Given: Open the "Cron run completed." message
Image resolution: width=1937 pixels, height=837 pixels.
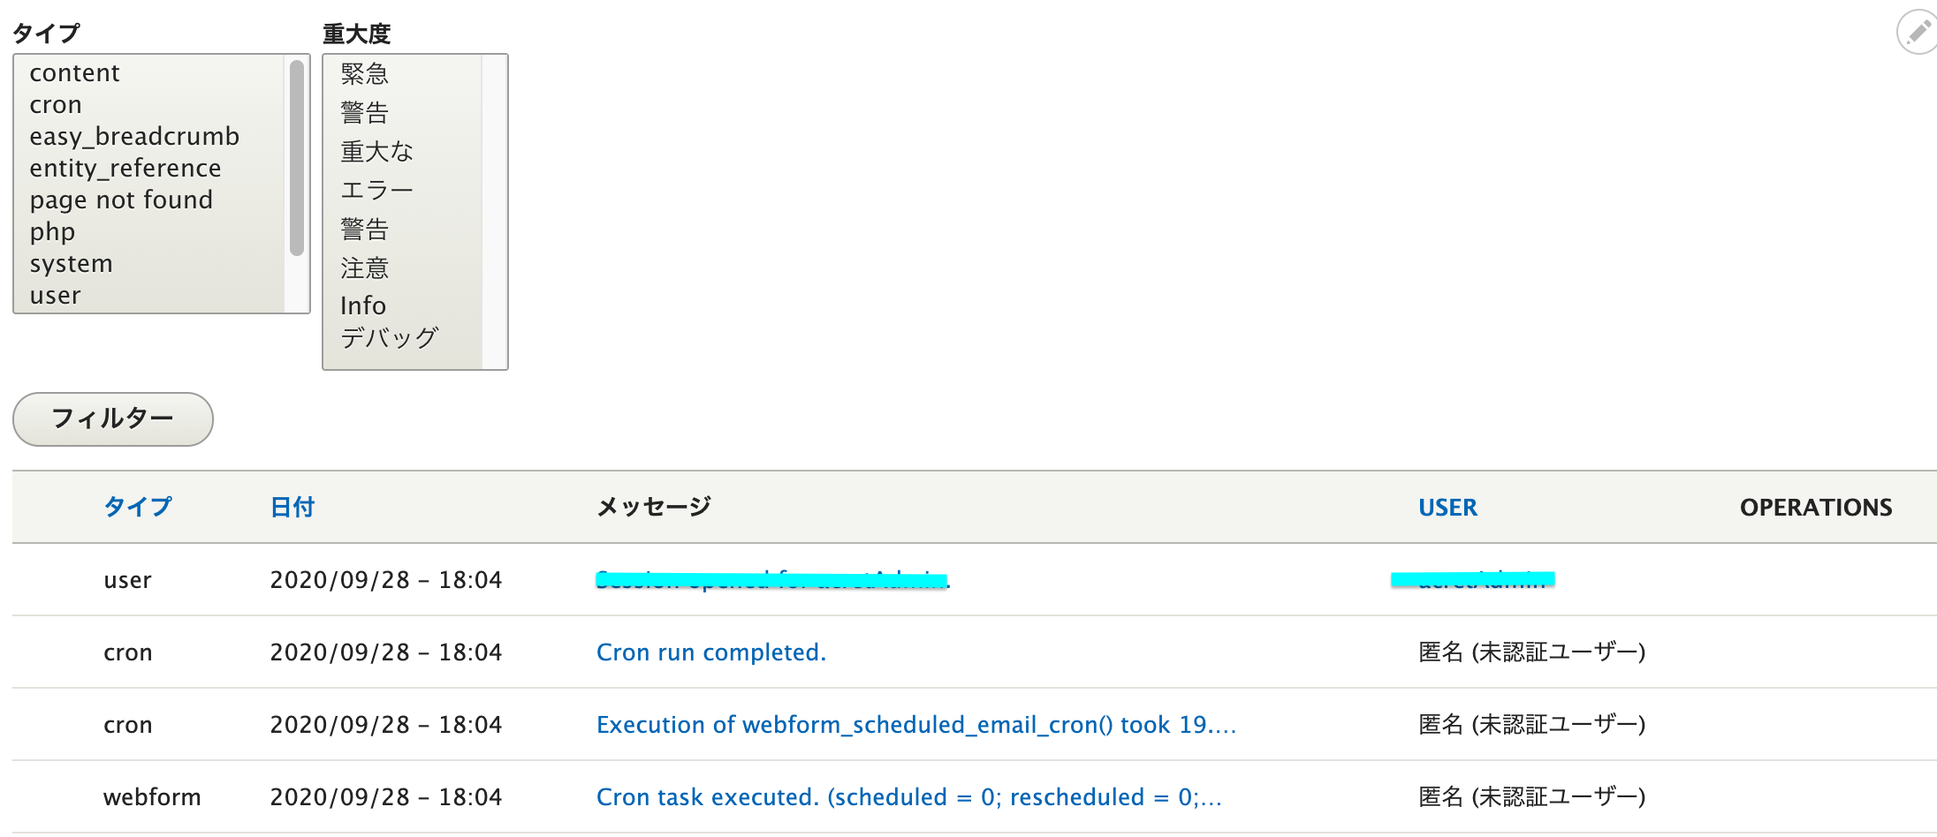Looking at the screenshot, I should (711, 652).
